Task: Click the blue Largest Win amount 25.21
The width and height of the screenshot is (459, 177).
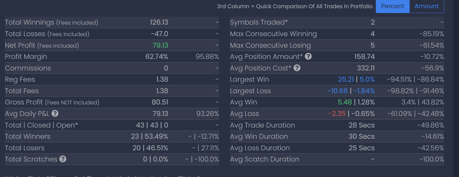Action: (x=346, y=80)
